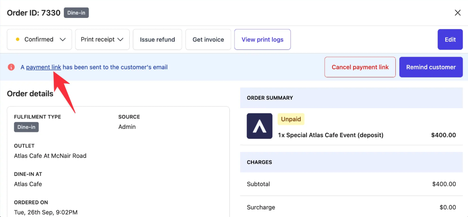Close the order details dialog

(458, 13)
